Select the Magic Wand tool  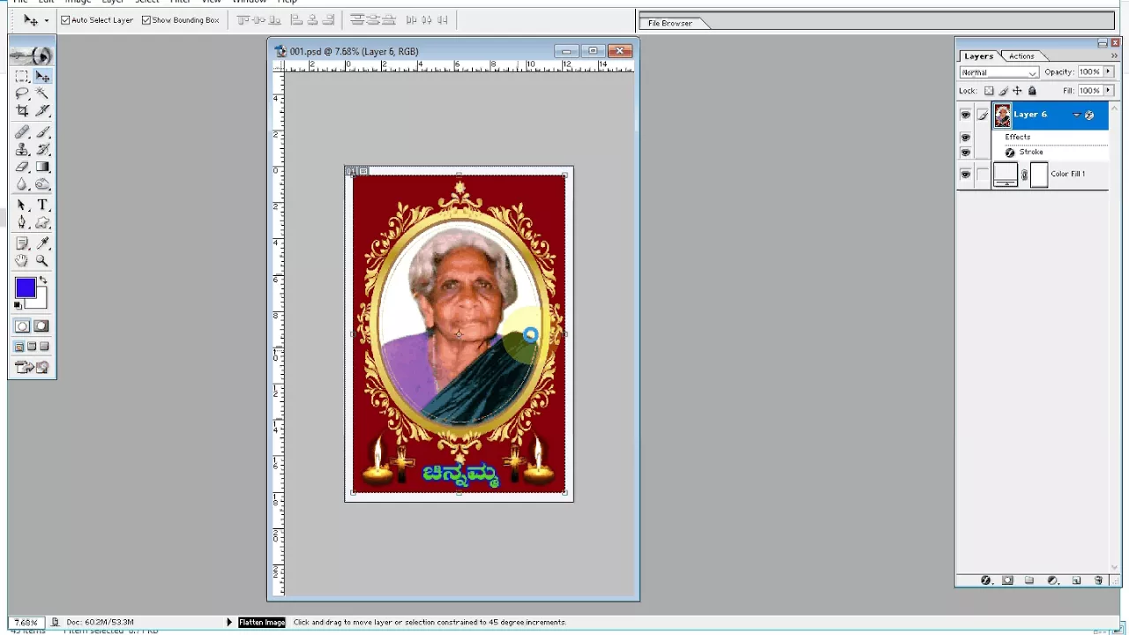coord(42,93)
